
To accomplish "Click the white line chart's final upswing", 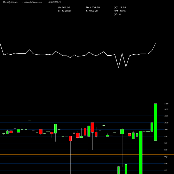I will (x=154, y=47).
